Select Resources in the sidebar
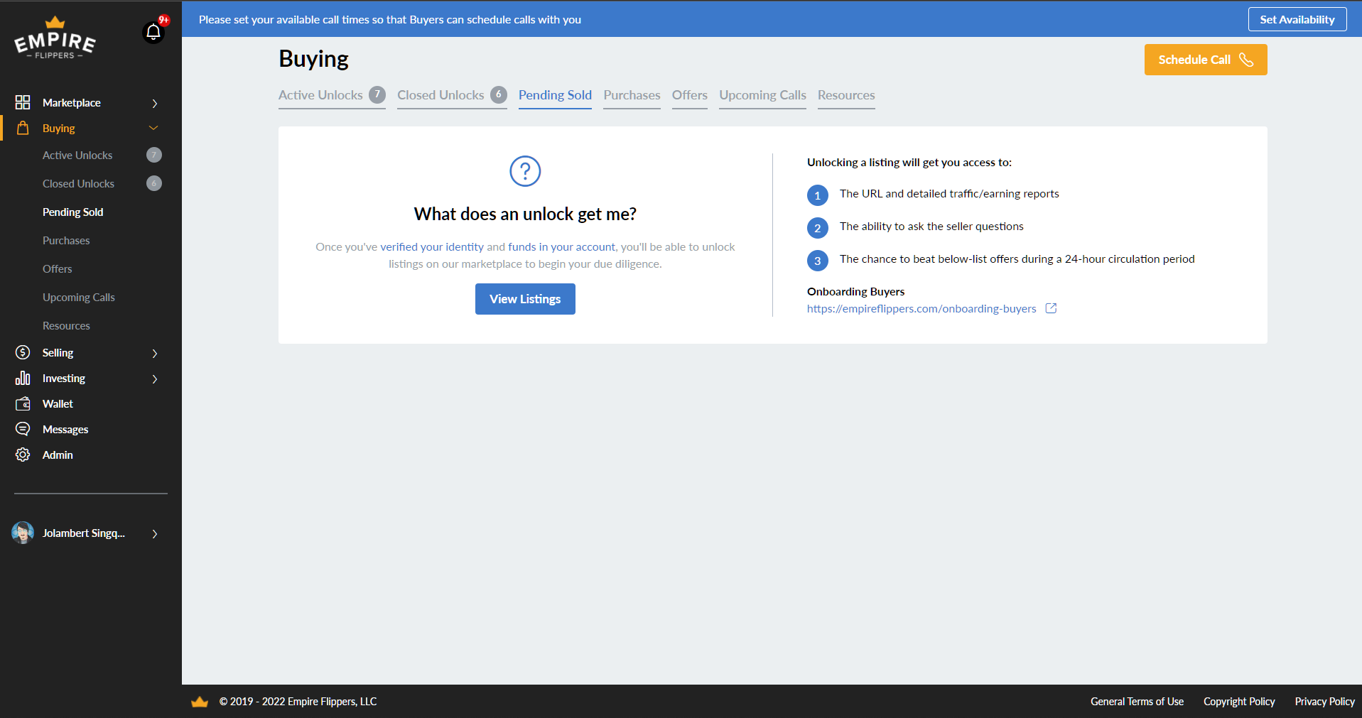Image resolution: width=1362 pixels, height=718 pixels. pos(66,325)
